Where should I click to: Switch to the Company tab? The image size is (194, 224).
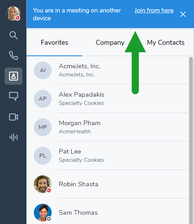(x=110, y=43)
